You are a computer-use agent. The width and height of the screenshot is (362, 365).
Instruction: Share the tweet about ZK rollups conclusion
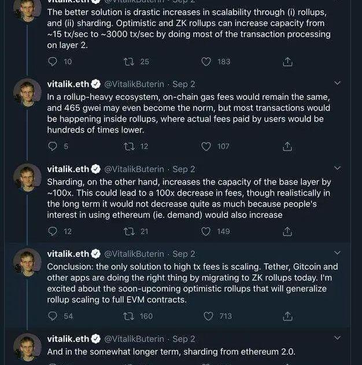point(287,316)
